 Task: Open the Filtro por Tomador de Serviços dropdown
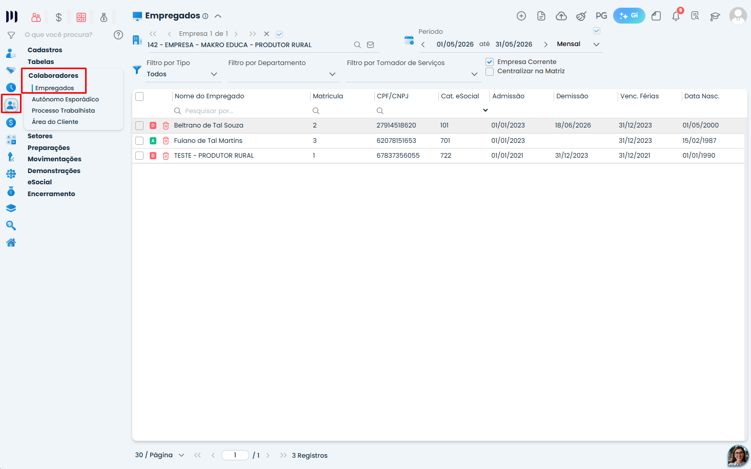click(x=413, y=74)
